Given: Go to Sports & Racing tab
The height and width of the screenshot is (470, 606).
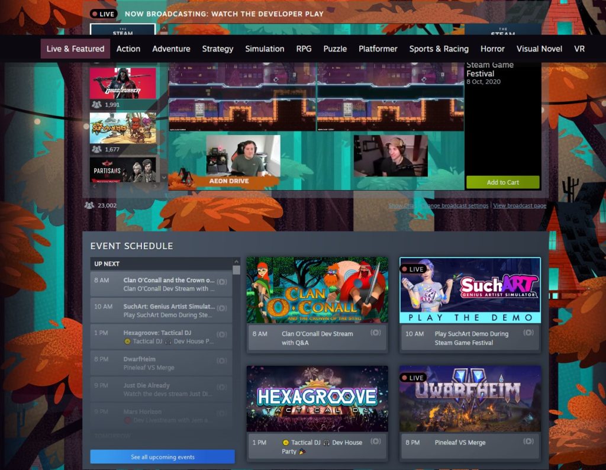Looking at the screenshot, I should pyautogui.click(x=439, y=49).
